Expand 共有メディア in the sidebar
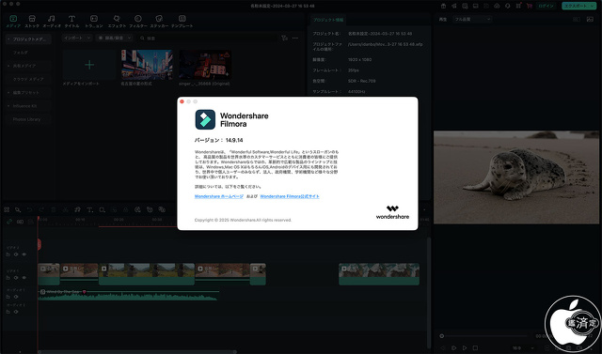The image size is (602, 354). [x=8, y=66]
